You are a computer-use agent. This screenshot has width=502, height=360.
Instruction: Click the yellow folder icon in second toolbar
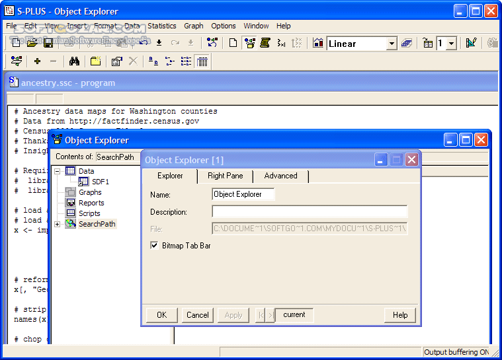click(95, 61)
